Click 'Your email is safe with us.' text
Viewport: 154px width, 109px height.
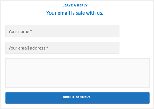pyautogui.click(x=75, y=13)
